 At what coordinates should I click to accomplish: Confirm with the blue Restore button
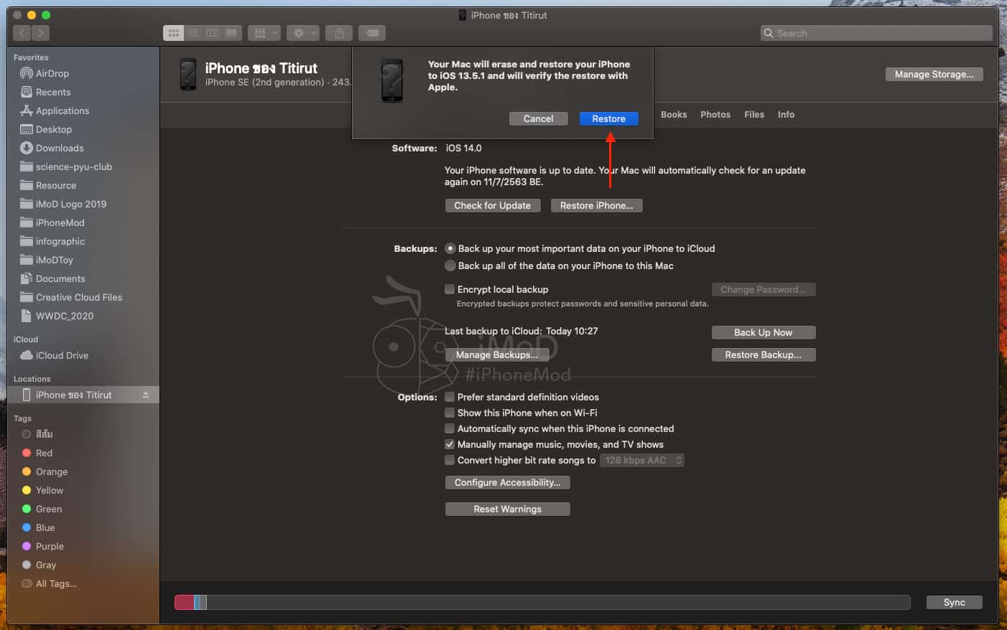608,119
